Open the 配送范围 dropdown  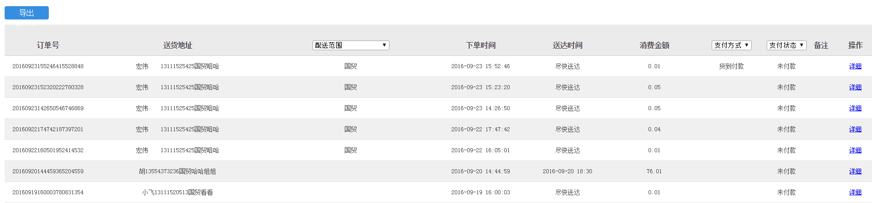click(350, 45)
